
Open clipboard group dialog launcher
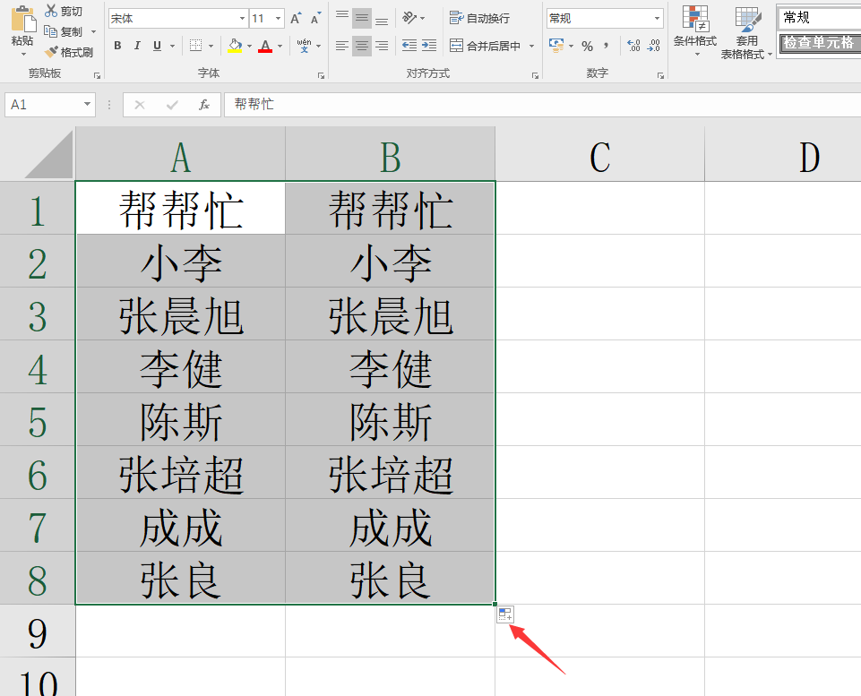[97, 75]
